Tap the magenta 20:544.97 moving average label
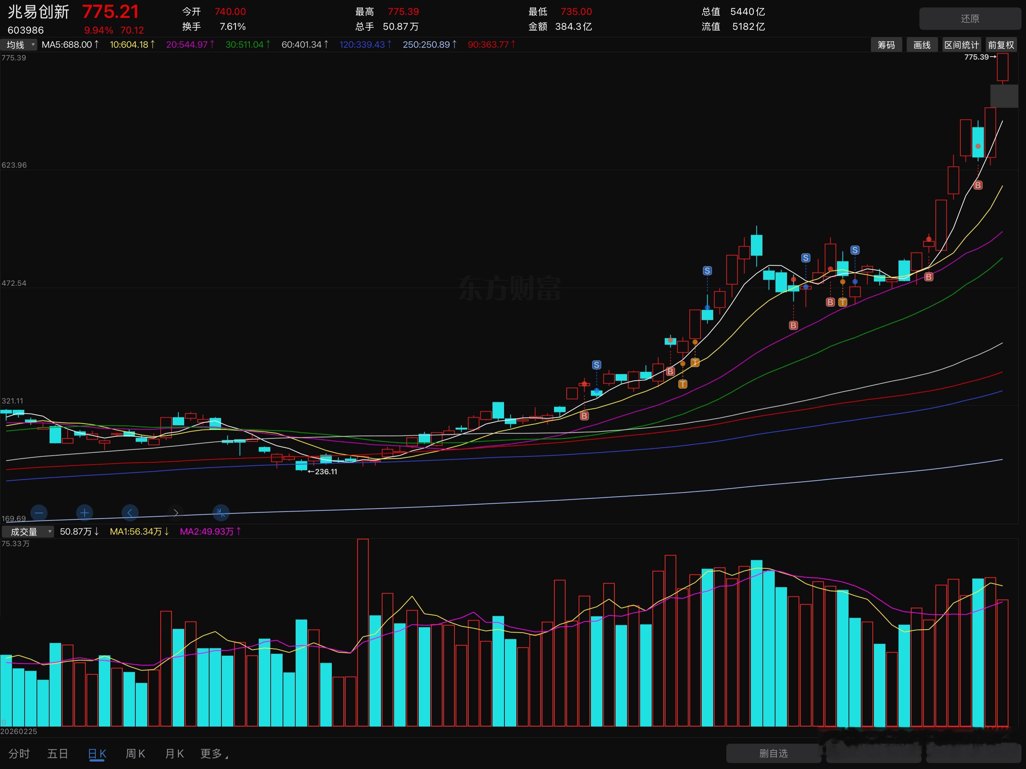The image size is (1026, 769). 190,44
